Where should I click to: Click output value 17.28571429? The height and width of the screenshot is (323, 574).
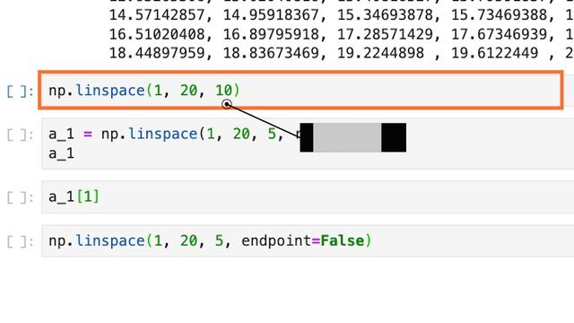click(x=385, y=34)
